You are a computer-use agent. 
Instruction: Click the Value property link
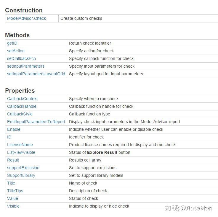[12, 198]
